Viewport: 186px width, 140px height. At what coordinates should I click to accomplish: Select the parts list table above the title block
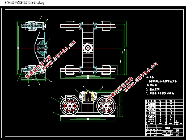(x=164, y=112)
